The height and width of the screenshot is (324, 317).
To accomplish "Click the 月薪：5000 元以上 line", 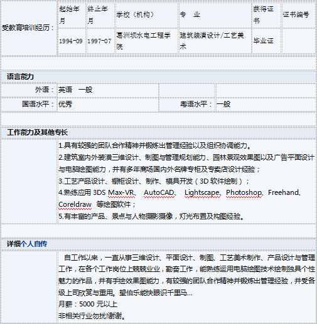I will [x=88, y=304].
